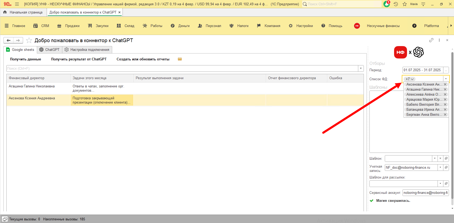Remove Бергман Анна tag from list
The image size is (454, 223).
445,115
